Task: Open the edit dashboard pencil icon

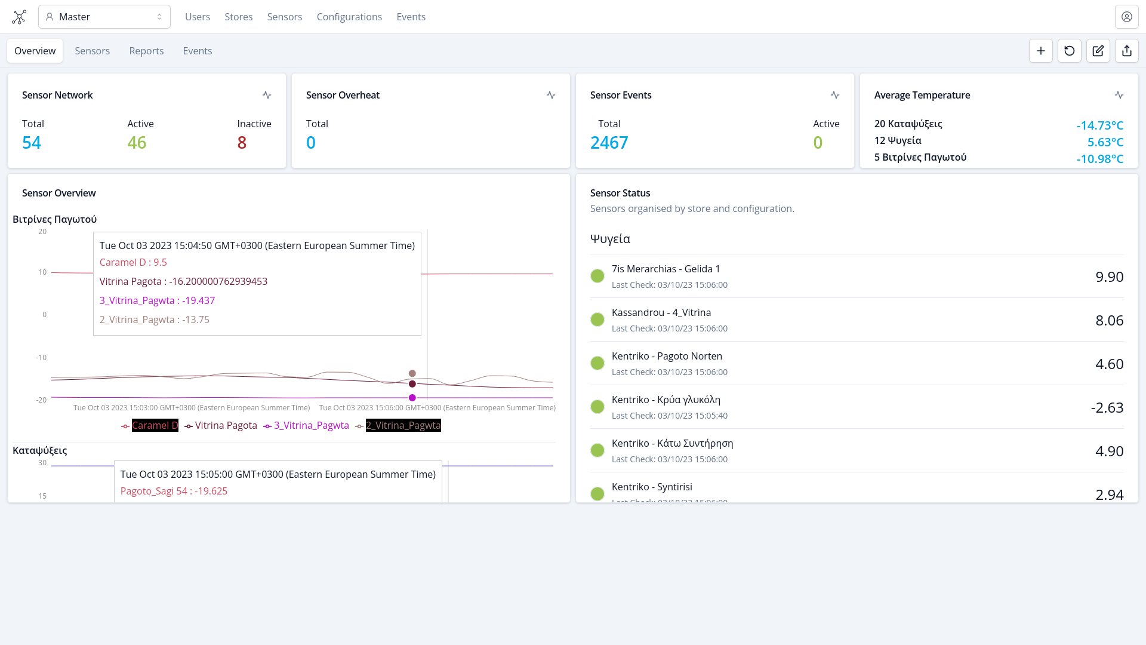Action: click(x=1098, y=51)
